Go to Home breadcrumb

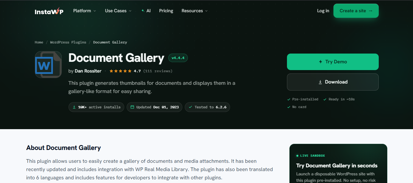click(x=39, y=42)
